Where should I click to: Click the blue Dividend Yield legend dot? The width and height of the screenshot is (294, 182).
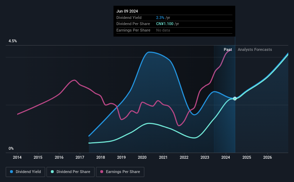(11, 172)
